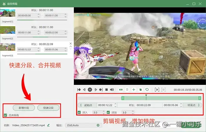Click the 快速分段 button
206x132 pixels.
tap(48, 108)
